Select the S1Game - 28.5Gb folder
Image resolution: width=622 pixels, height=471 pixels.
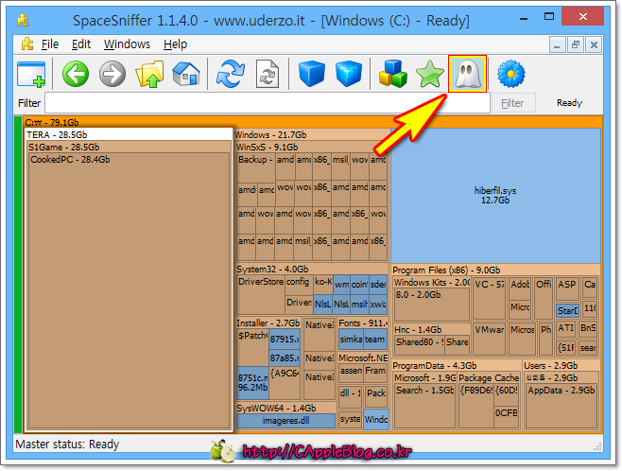click(129, 148)
